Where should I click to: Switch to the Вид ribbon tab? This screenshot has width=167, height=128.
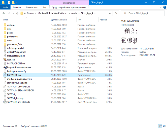[44, 8]
